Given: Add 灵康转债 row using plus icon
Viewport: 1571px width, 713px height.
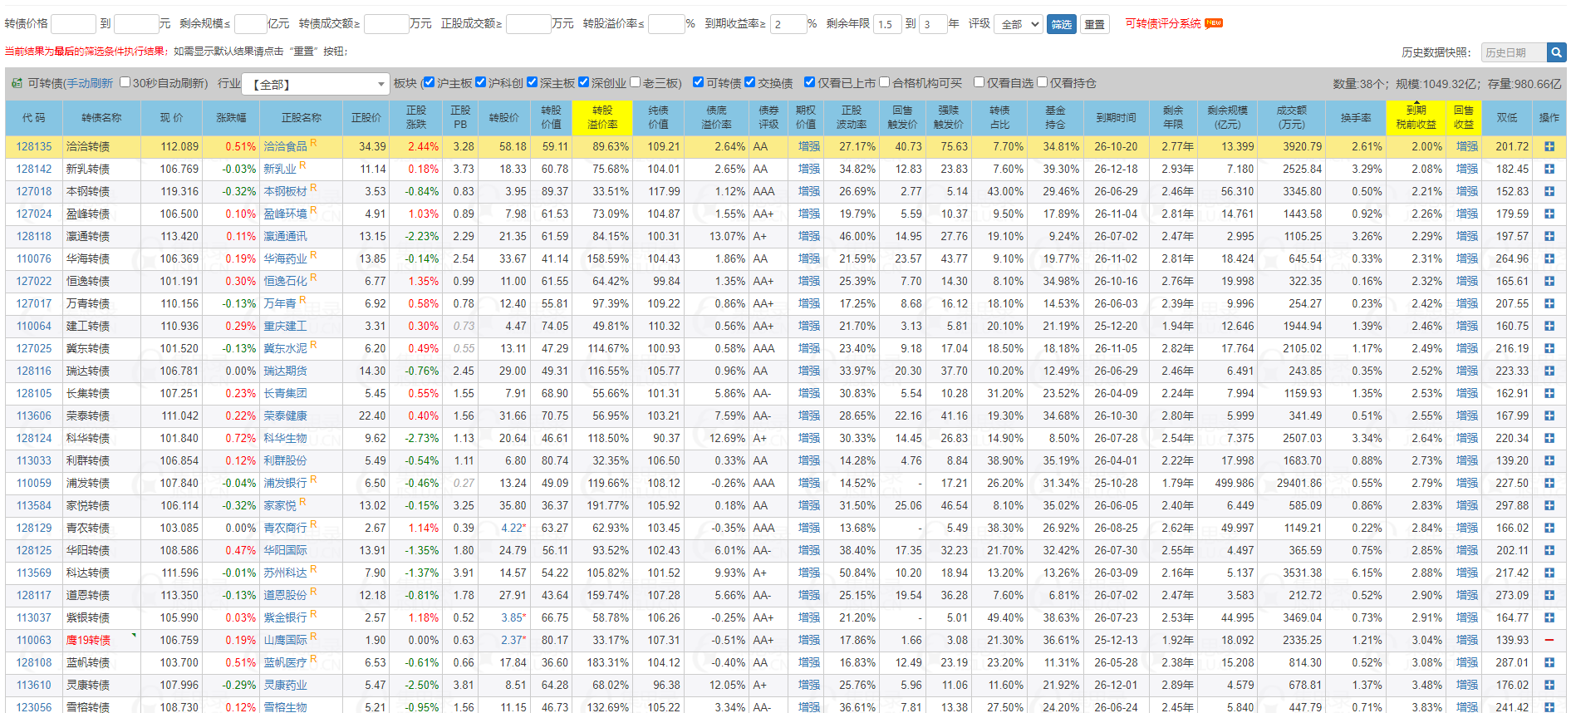Looking at the screenshot, I should pos(1549,685).
